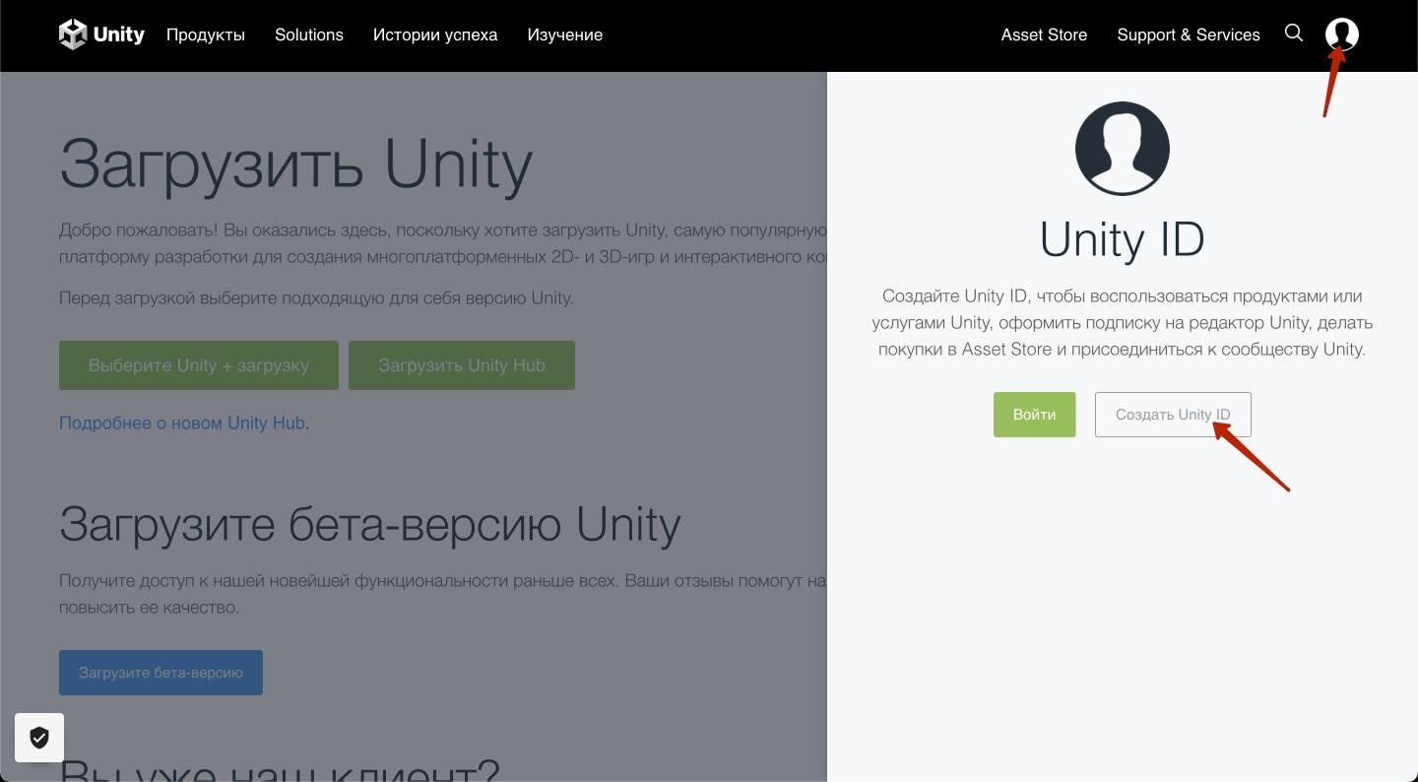Go to Asset Store
1418x782 pixels.
[x=1044, y=35]
